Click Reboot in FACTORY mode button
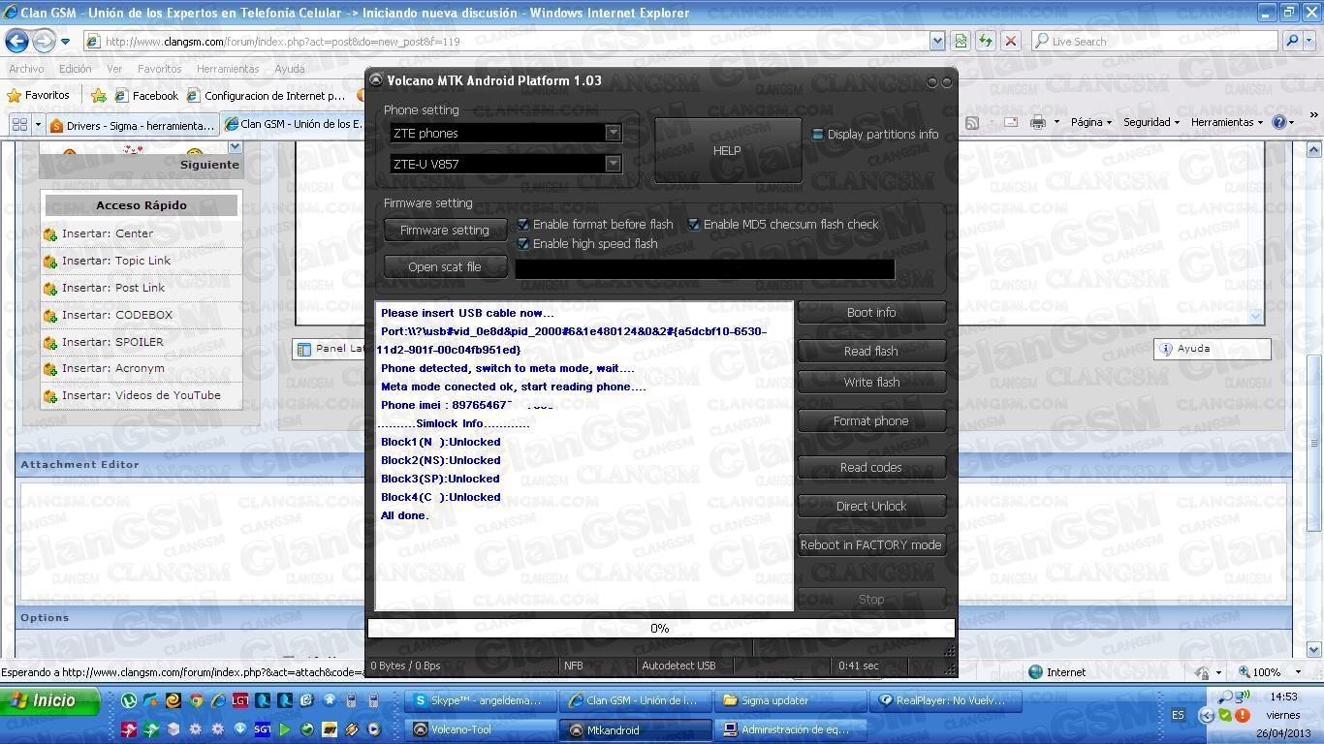 click(x=871, y=544)
